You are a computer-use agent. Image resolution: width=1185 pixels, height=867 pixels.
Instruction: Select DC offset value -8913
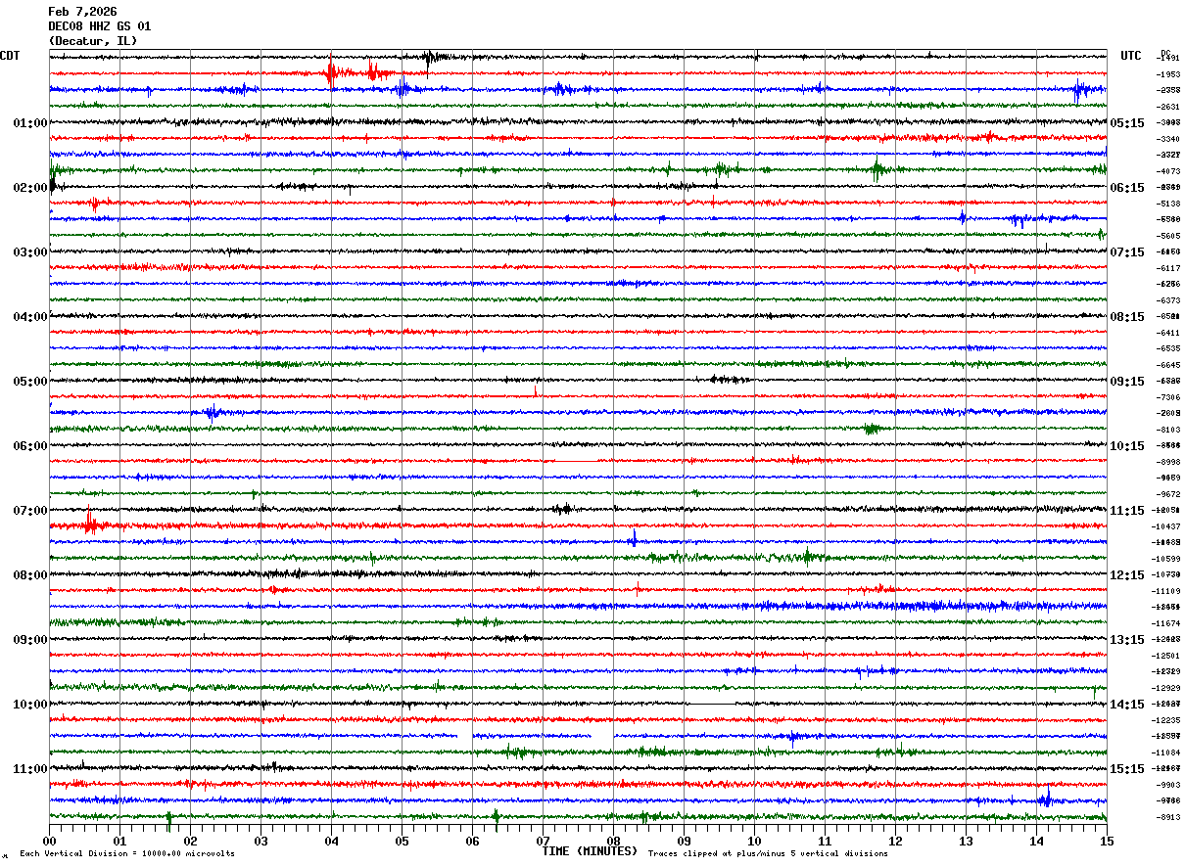point(1168,817)
